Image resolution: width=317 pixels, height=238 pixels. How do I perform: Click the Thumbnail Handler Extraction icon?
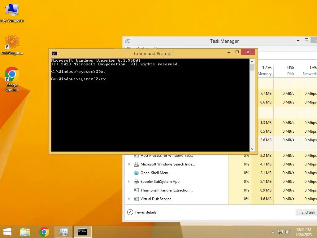pyautogui.click(x=136, y=190)
